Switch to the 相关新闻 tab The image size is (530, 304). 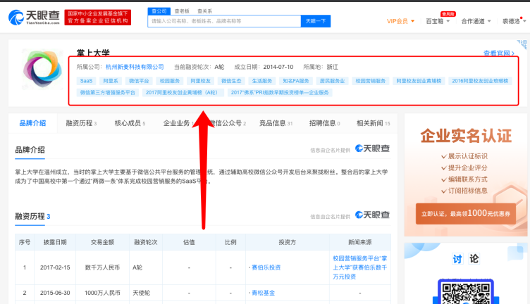click(373, 123)
